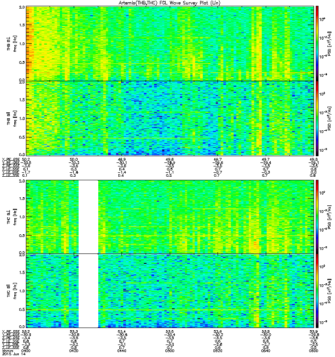This screenshot has height=357, width=335.
Task: Click the PSD [nT²/Hz] label of THB B⊥ panel
Action: [x=329, y=43]
